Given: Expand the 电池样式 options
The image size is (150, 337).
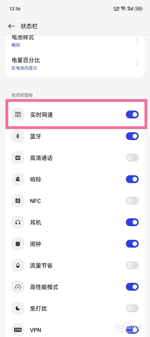Looking at the screenshot, I should tap(75, 40).
